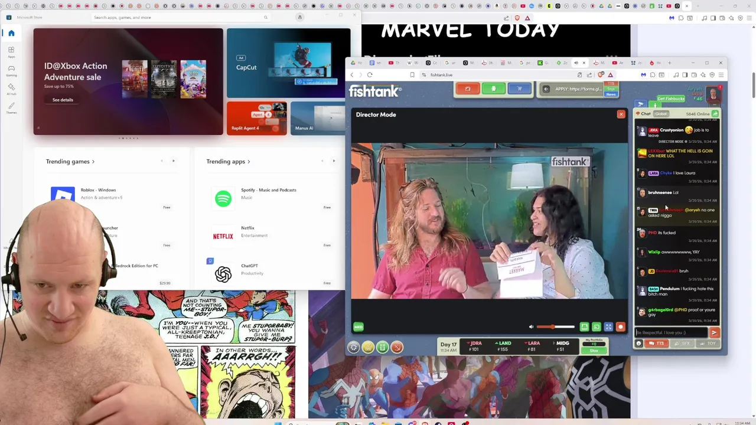Select the TOY chat option
The image size is (756, 425).
pyautogui.click(x=707, y=344)
